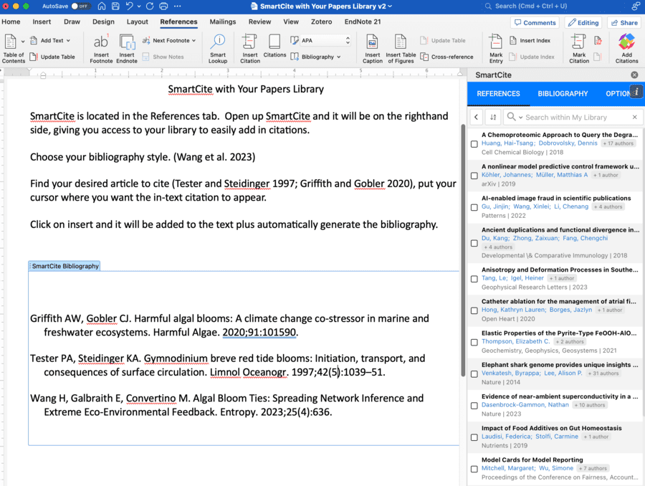Check the nonlinear model predictive control reference

[474, 176]
